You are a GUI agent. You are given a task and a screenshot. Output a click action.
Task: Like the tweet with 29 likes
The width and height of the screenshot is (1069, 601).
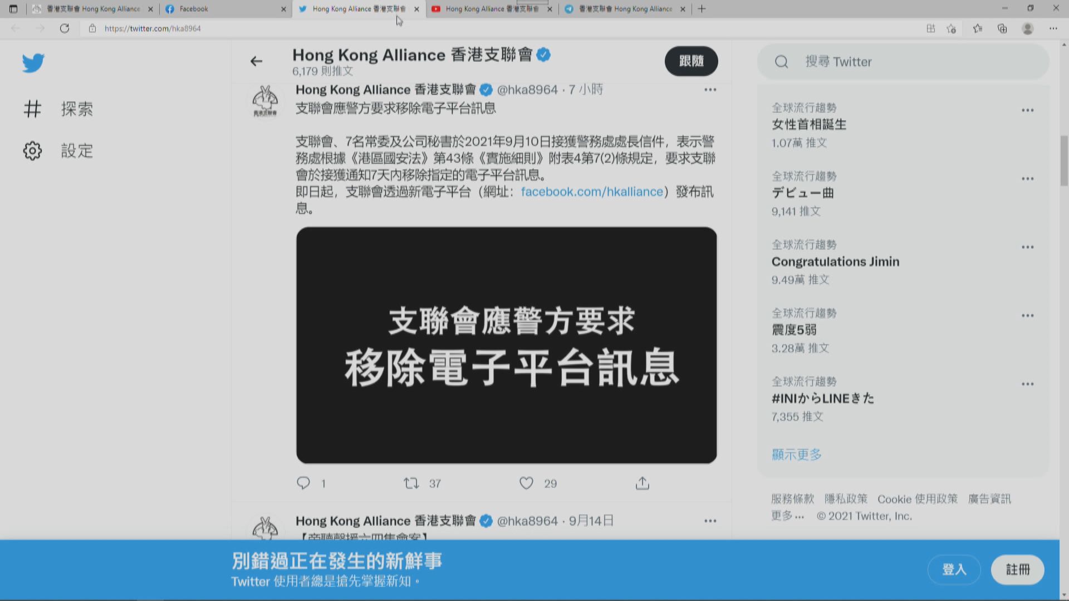[526, 483]
